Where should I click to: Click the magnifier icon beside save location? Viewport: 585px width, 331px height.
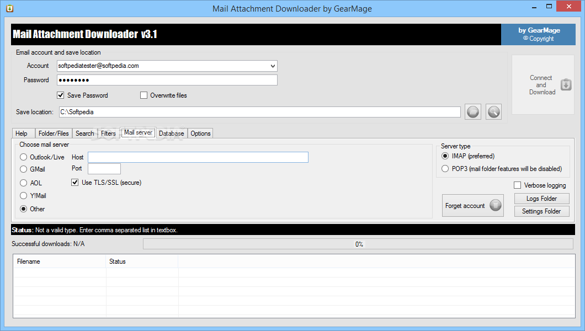click(493, 112)
